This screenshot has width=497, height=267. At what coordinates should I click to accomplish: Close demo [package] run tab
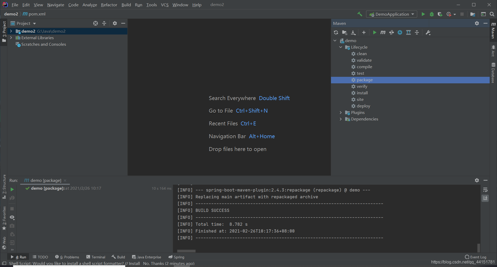(x=65, y=181)
